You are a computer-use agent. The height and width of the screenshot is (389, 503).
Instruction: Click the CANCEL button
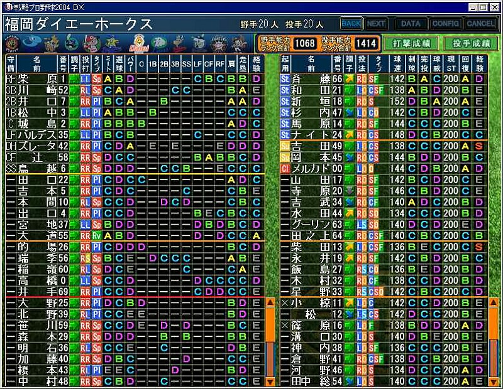point(480,24)
